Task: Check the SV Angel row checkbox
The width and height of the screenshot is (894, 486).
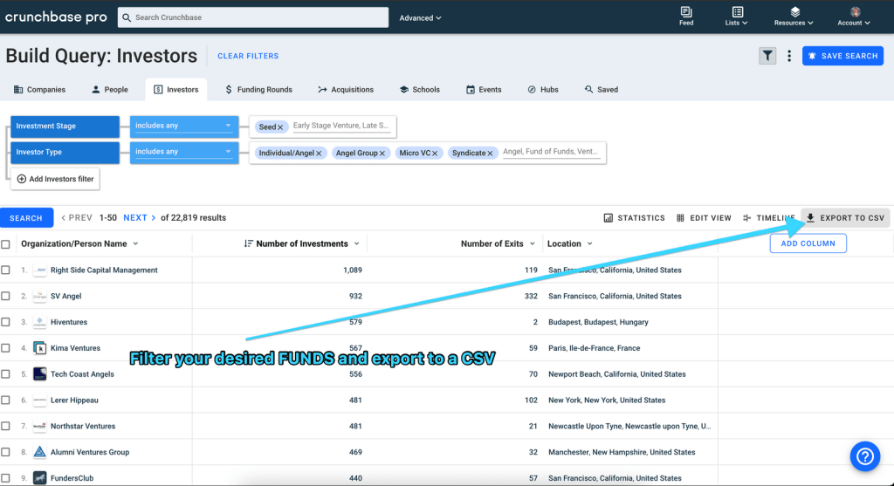Action: [6, 297]
